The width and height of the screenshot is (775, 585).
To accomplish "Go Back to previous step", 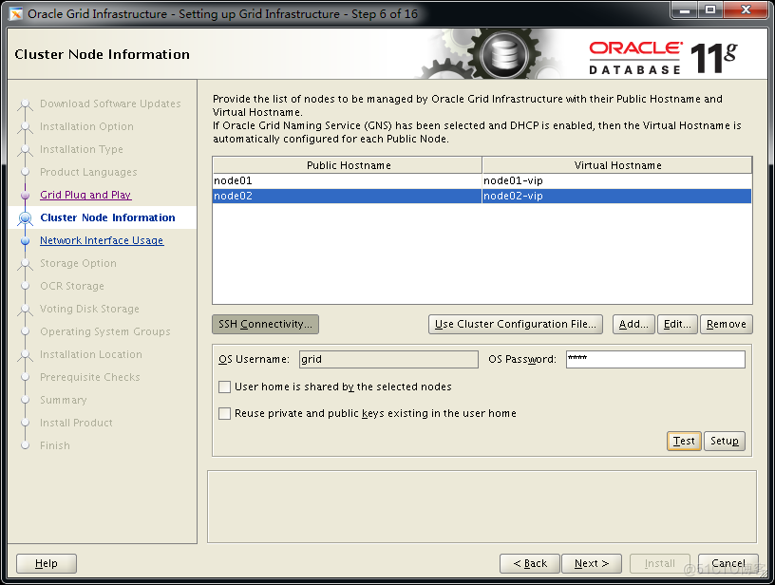I will [x=530, y=563].
